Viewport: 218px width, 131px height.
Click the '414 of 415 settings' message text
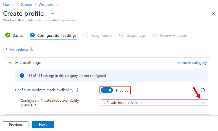tap(66, 76)
